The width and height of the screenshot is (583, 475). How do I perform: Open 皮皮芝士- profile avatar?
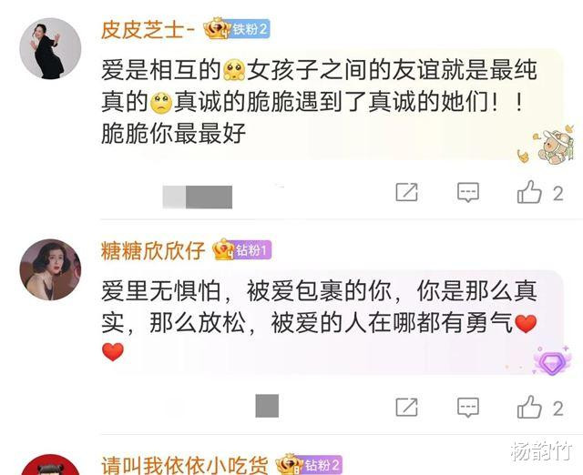pyautogui.click(x=50, y=48)
